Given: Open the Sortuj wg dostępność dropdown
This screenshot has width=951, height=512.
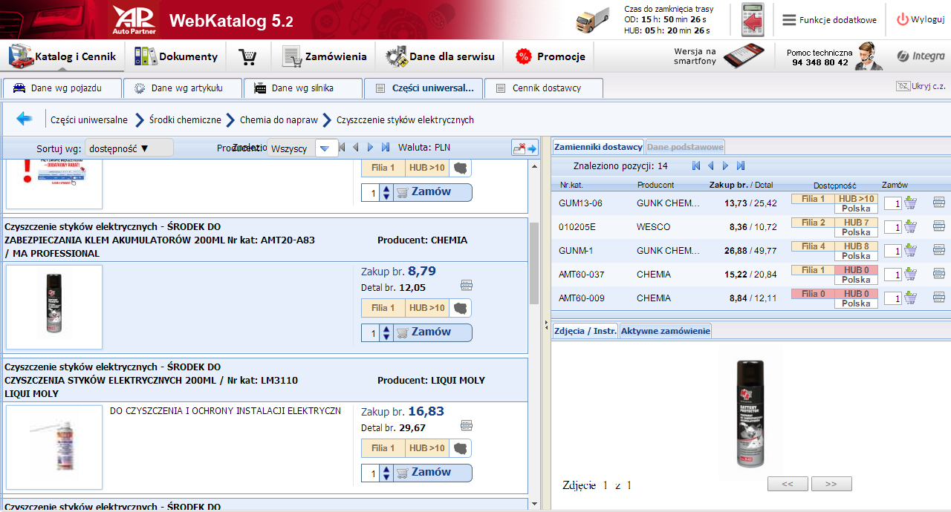Looking at the screenshot, I should [x=129, y=148].
